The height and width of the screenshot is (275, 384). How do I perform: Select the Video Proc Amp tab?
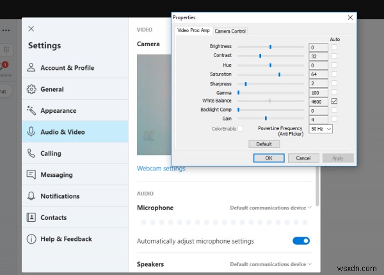point(193,30)
